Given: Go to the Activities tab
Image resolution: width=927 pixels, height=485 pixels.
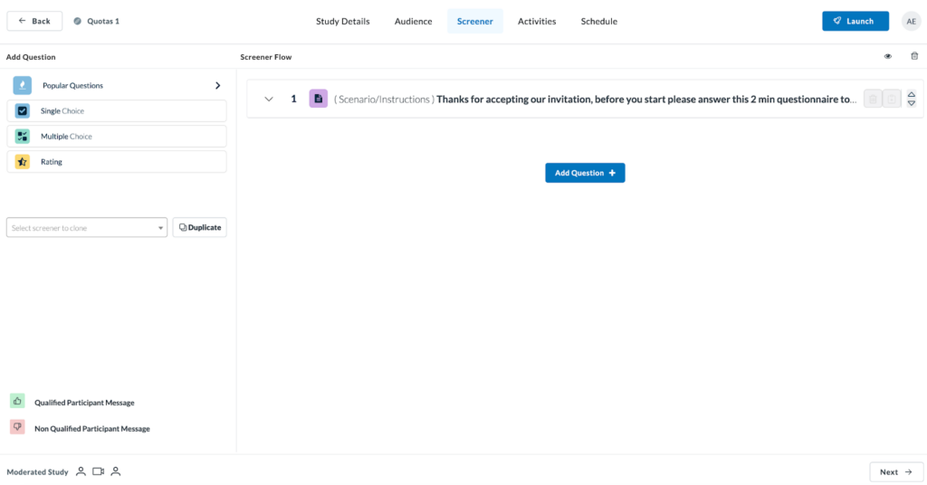Looking at the screenshot, I should 537,21.
